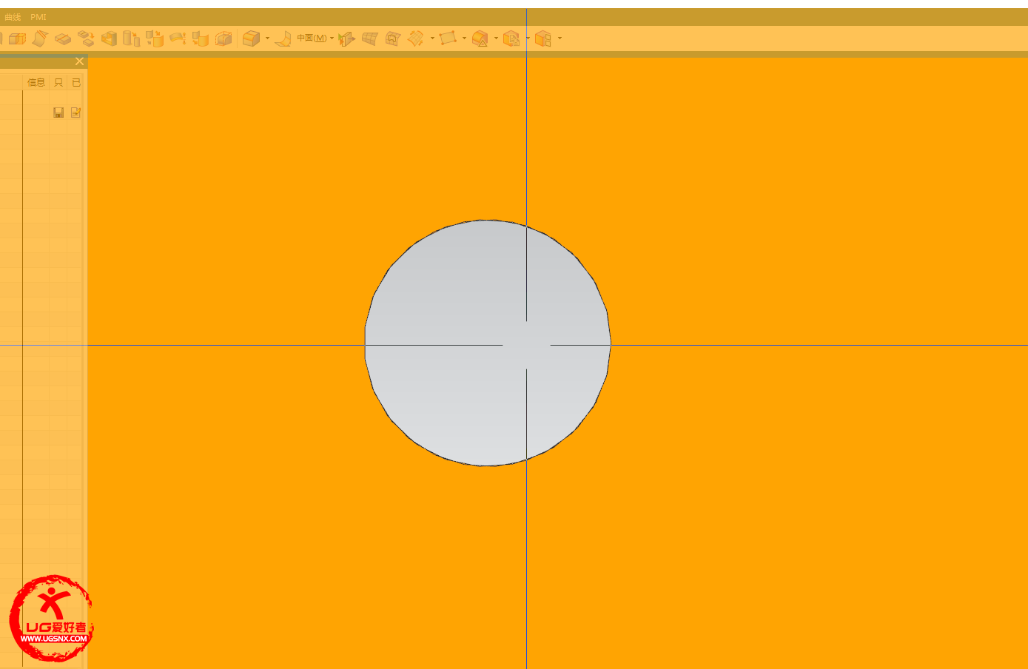The image size is (1028, 669).
Task: Open the PMI menu tab
Action: coord(38,17)
